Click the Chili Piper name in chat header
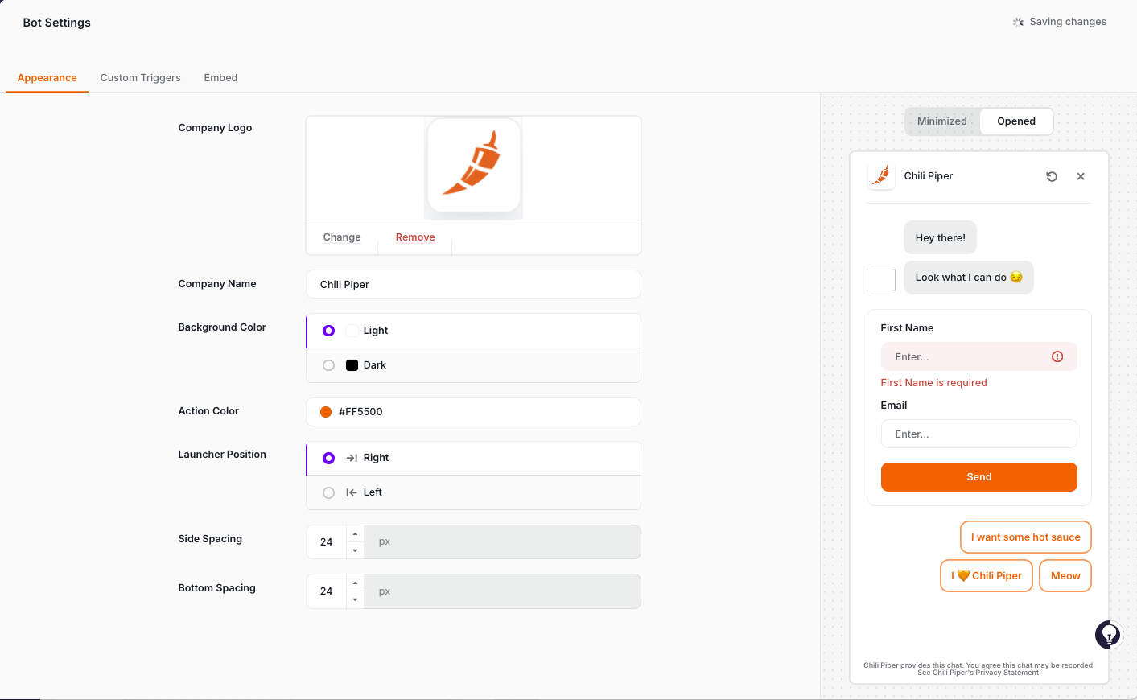 (x=928, y=176)
